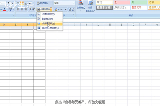Click the text orientation icon
The width and height of the screenshot is (160, 106).
(30, 3)
